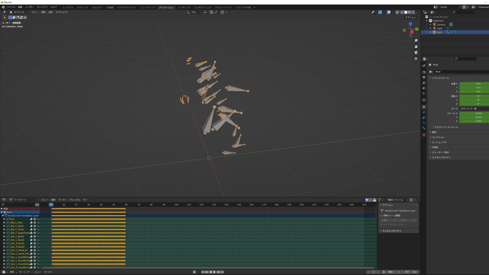Select the Root armature in outliner

[x=439, y=32]
